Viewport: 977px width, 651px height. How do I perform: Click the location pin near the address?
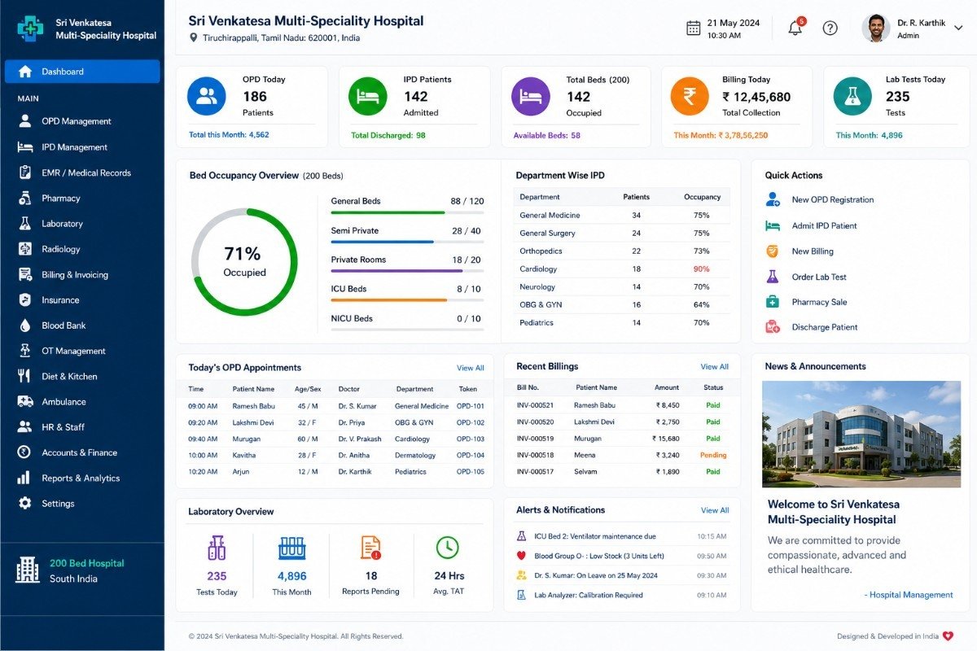[x=193, y=38]
